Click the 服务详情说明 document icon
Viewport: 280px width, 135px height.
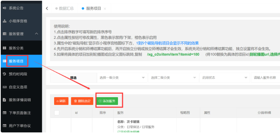click(x=4, y=100)
